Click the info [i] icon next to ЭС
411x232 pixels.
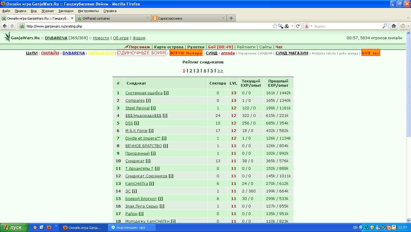pyautogui.click(x=134, y=191)
